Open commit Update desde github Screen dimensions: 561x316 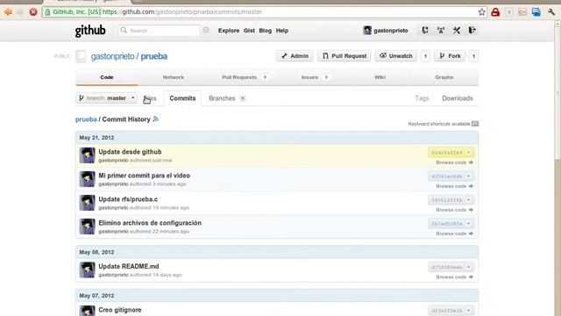tap(130, 152)
